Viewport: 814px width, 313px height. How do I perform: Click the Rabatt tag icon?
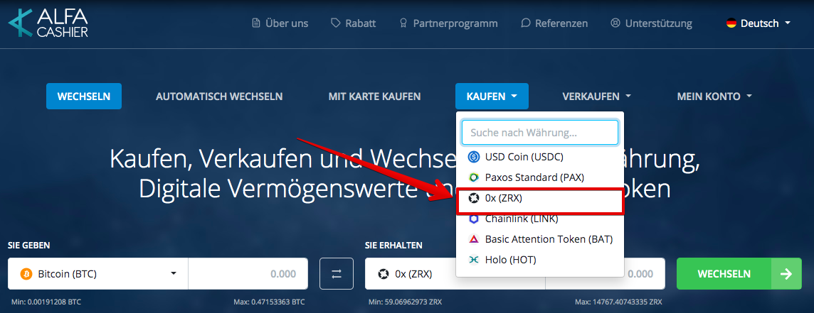pos(335,23)
